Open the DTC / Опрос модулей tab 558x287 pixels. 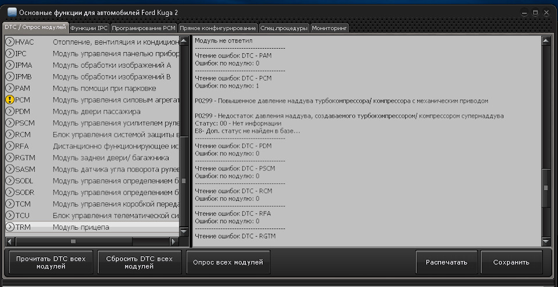click(35, 27)
